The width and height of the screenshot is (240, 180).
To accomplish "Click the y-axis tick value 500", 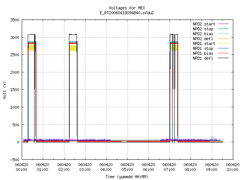I will tap(16, 125).
